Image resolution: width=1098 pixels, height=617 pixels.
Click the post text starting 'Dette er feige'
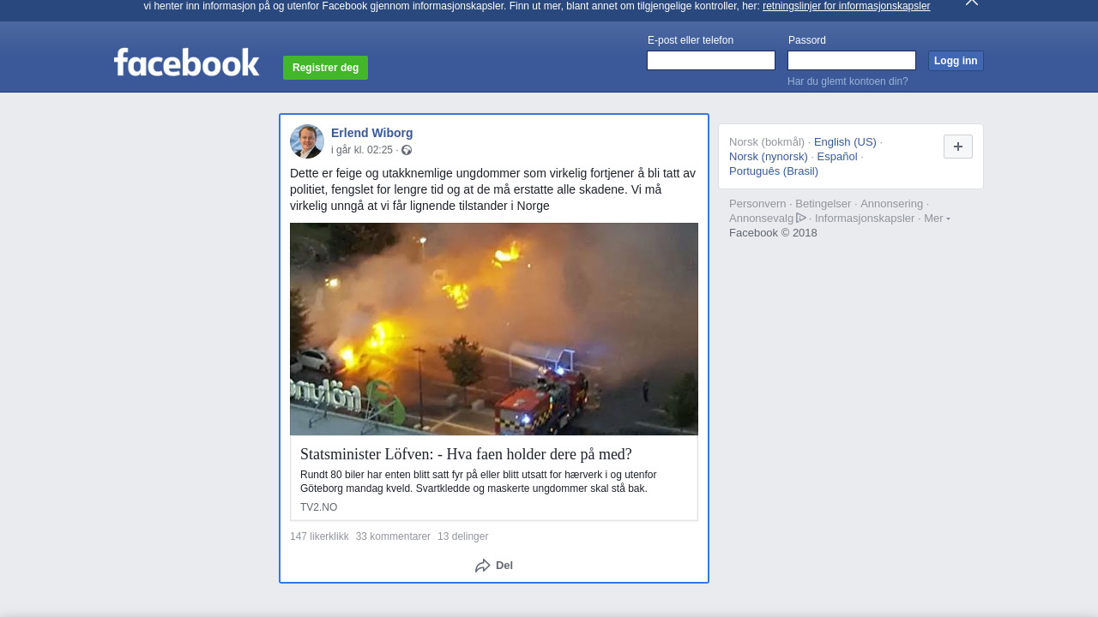point(493,189)
